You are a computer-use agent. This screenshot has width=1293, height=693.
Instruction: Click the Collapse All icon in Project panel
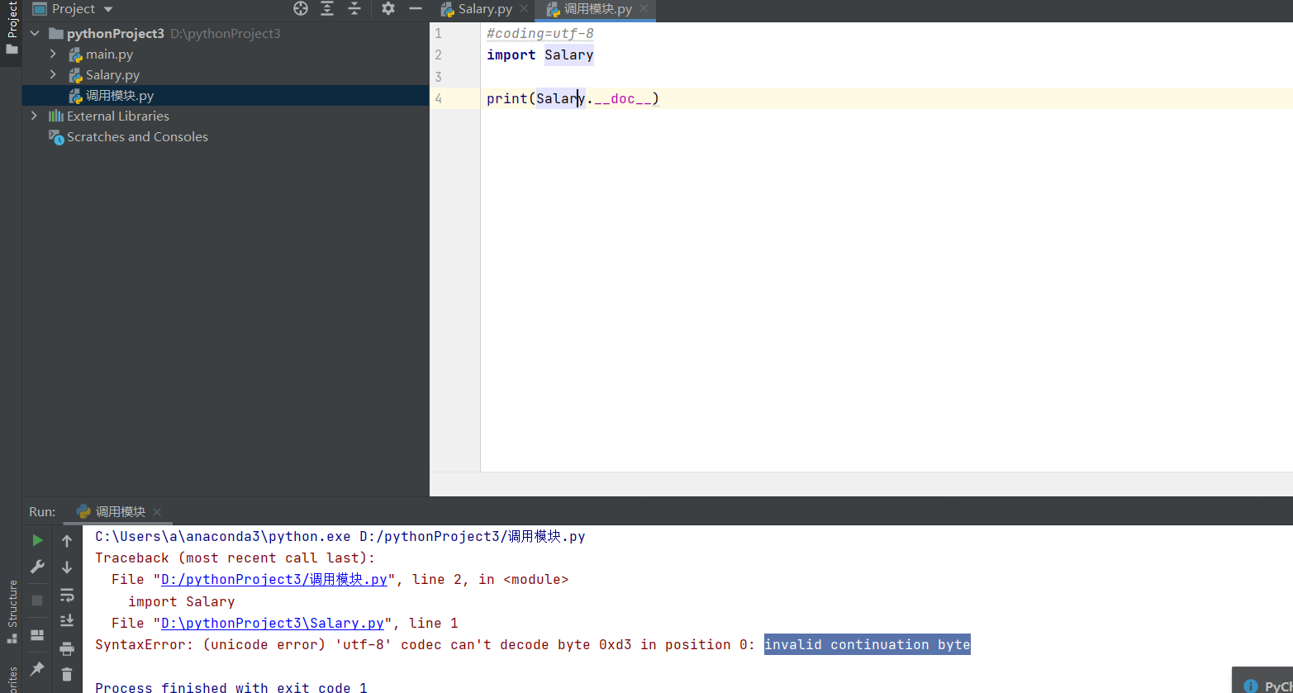tap(354, 8)
